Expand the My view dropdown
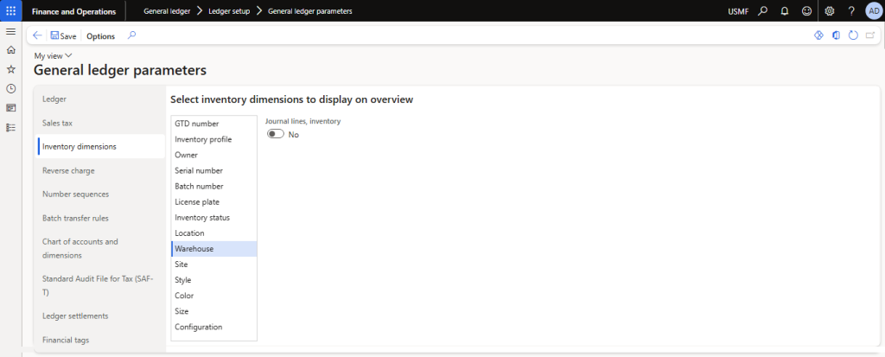The width and height of the screenshot is (885, 357). pyautogui.click(x=53, y=55)
